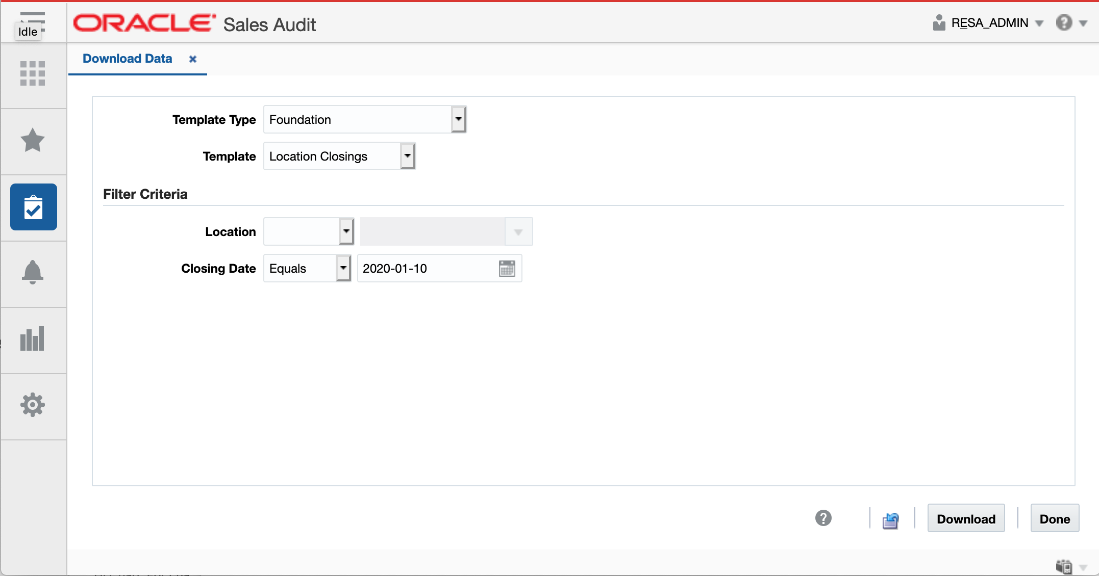
Task: Open the Favorites star sidebar icon
Action: click(x=33, y=141)
